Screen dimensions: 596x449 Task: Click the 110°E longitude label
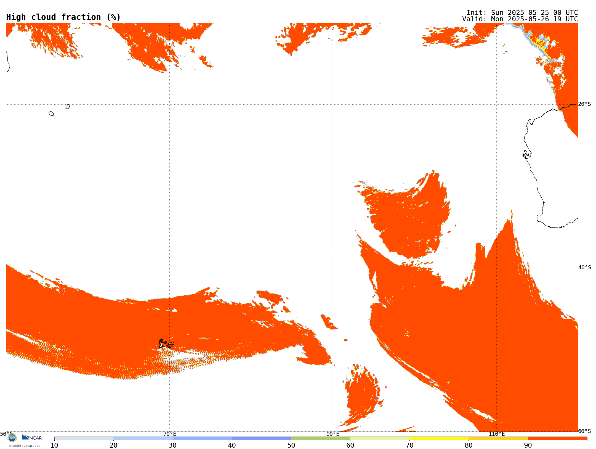coord(497,434)
